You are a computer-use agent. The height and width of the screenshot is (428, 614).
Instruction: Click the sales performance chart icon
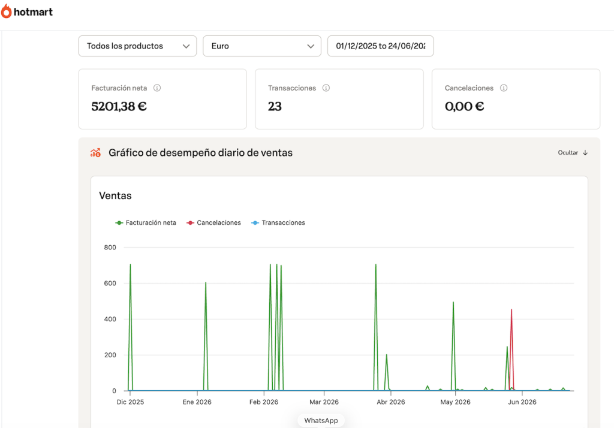[x=95, y=153]
